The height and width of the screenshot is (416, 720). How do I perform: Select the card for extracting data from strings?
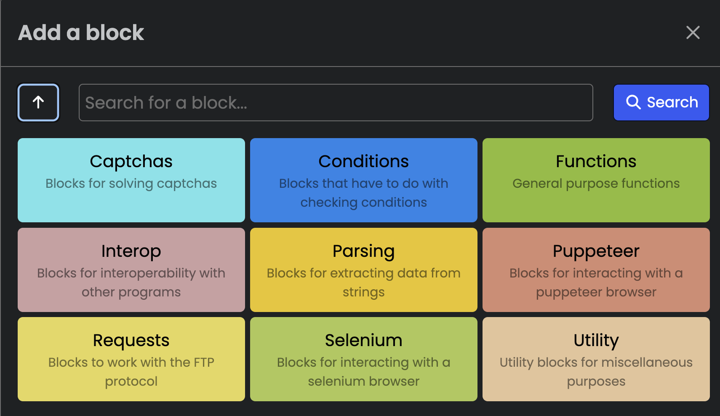click(363, 270)
